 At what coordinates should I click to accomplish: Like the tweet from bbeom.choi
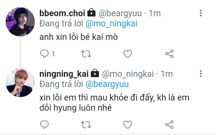click(x=127, y=54)
